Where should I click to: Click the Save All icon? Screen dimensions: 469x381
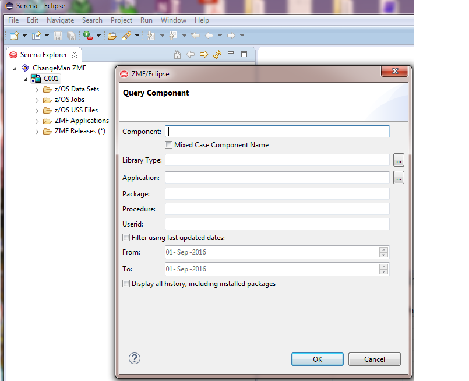tap(72, 36)
